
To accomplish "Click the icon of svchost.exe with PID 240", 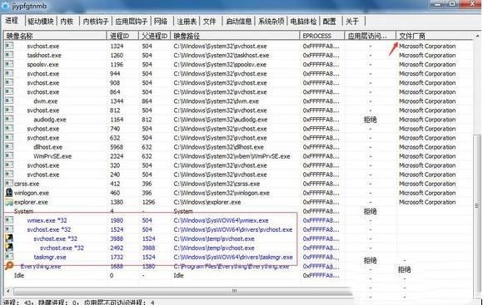I will 9,175.
